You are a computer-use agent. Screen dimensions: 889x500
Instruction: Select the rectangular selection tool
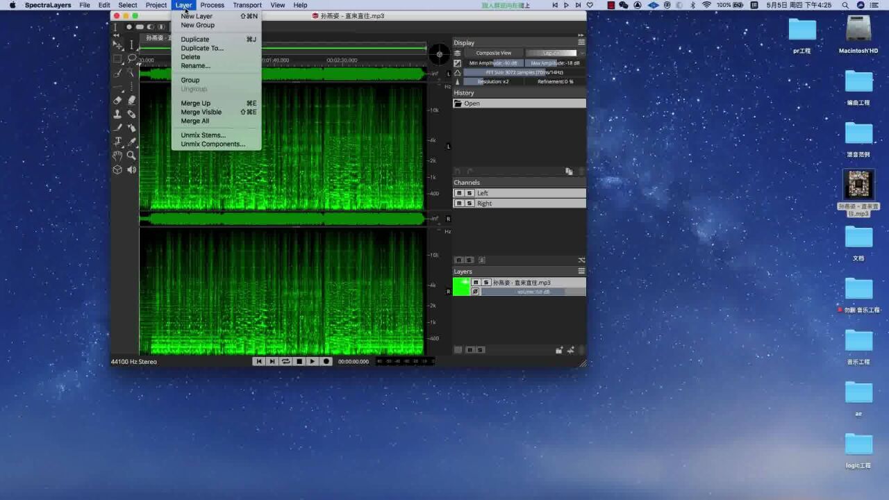(117, 59)
